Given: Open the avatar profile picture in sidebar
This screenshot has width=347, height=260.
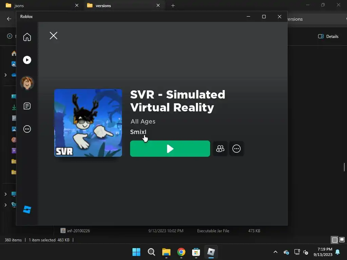Looking at the screenshot, I should pos(27,83).
